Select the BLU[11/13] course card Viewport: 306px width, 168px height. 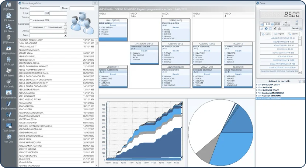point(238,53)
